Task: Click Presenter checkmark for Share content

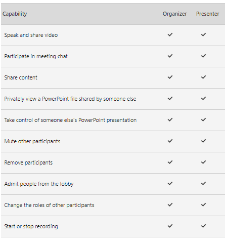Action: pyautogui.click(x=203, y=77)
